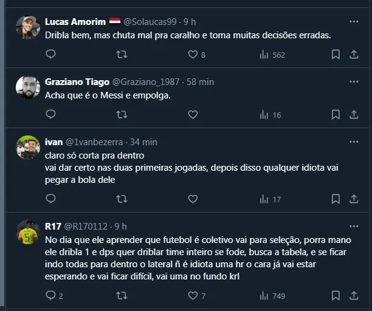Retweet ivan's post
This screenshot has height=311, width=372.
point(122,199)
